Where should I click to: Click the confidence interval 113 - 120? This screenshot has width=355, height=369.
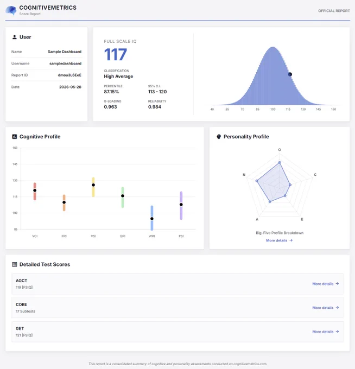pos(157,92)
